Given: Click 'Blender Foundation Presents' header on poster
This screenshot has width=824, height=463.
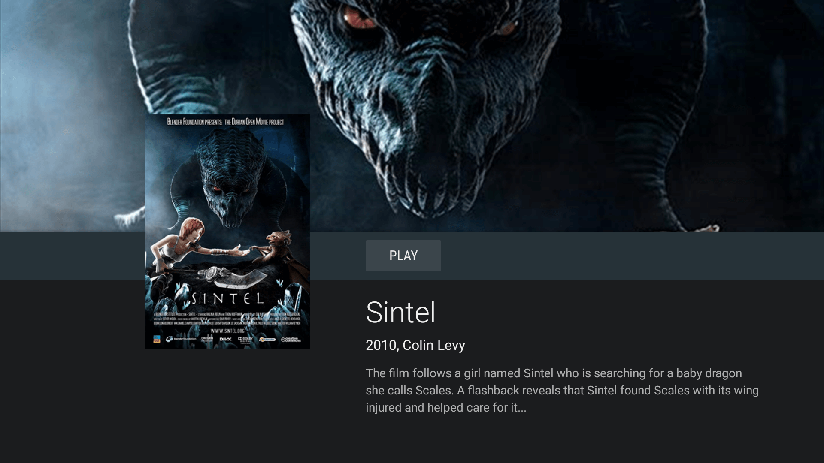Looking at the screenshot, I should tap(195, 122).
